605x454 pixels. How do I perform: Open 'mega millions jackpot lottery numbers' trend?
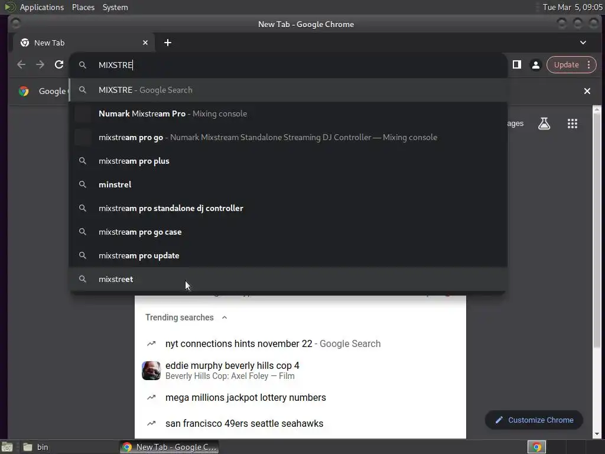300,398
